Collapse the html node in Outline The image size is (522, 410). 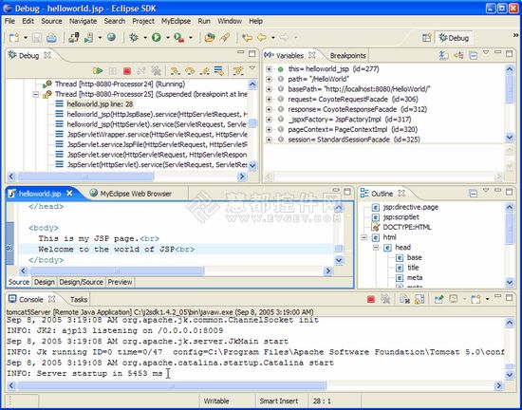[x=364, y=237]
